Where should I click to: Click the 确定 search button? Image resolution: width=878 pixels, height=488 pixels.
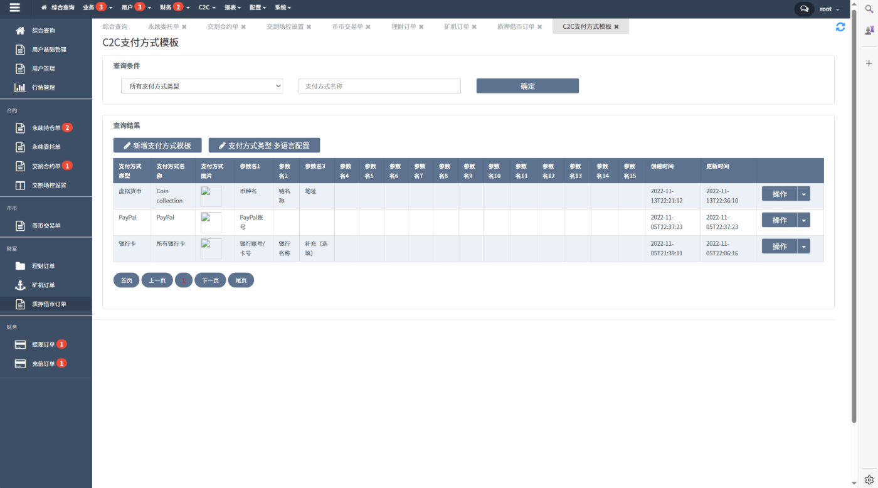(527, 86)
